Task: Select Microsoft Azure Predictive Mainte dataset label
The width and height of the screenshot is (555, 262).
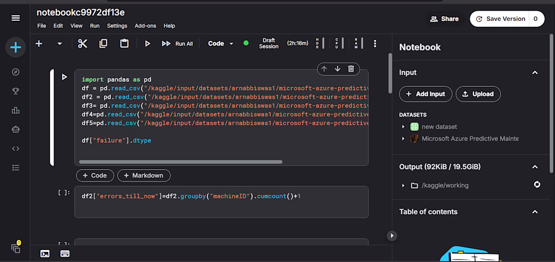Action: 470,139
